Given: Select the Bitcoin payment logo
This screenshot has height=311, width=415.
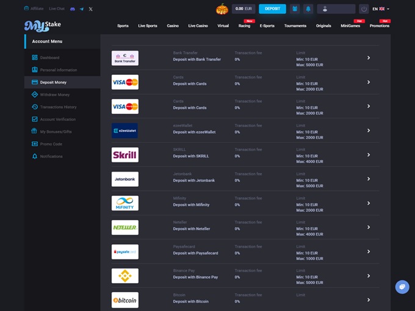Looking at the screenshot, I should tap(125, 300).
